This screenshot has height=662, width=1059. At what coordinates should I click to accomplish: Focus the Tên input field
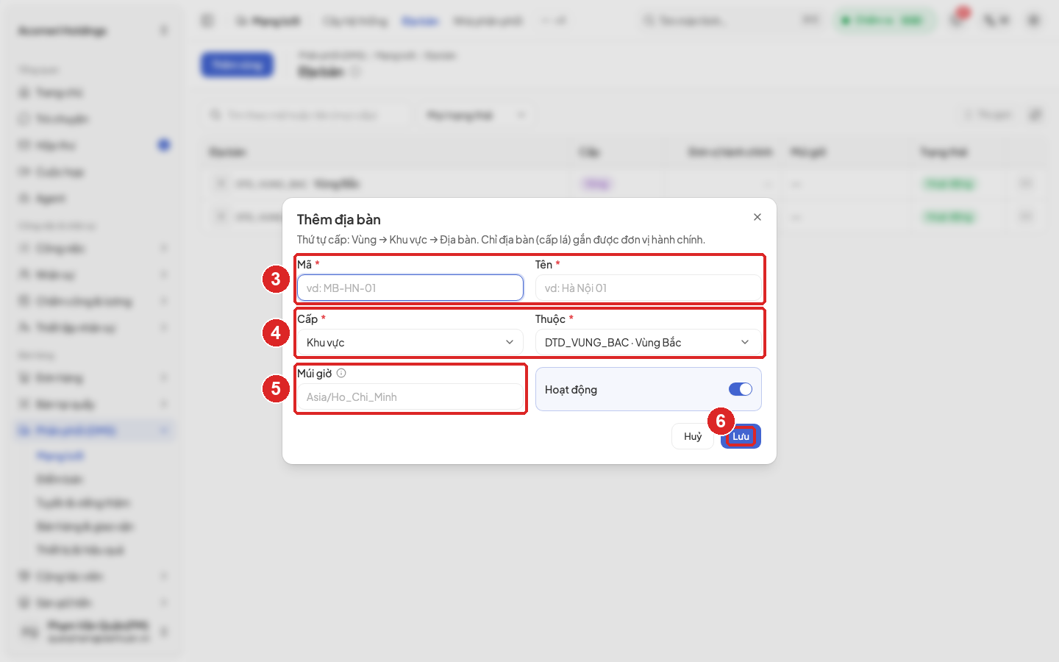pos(649,288)
